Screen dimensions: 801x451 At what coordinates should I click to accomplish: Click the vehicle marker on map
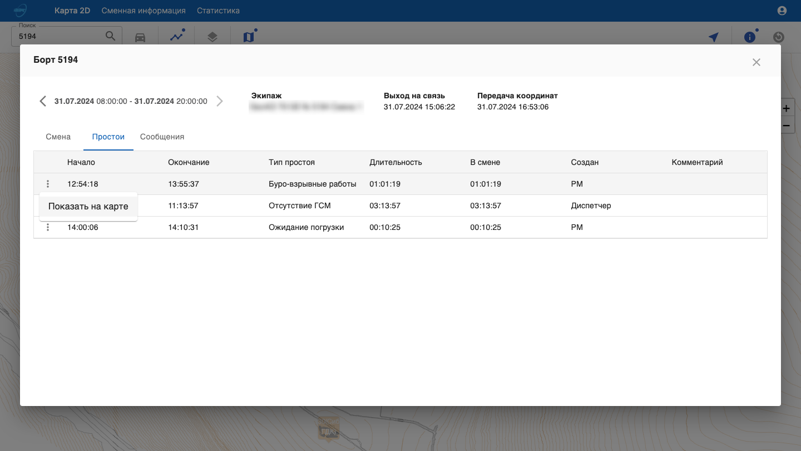329,429
